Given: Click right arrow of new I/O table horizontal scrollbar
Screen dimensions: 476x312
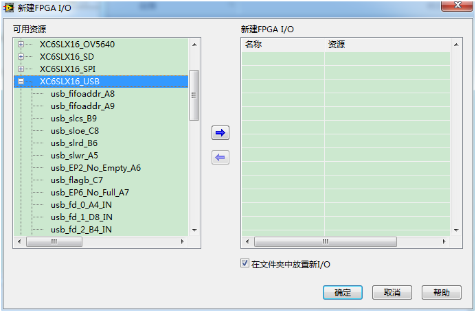Looking at the screenshot, I should click(x=444, y=241).
